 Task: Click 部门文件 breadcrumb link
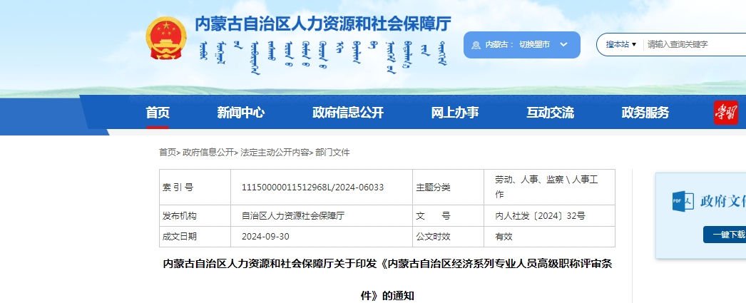(332, 153)
